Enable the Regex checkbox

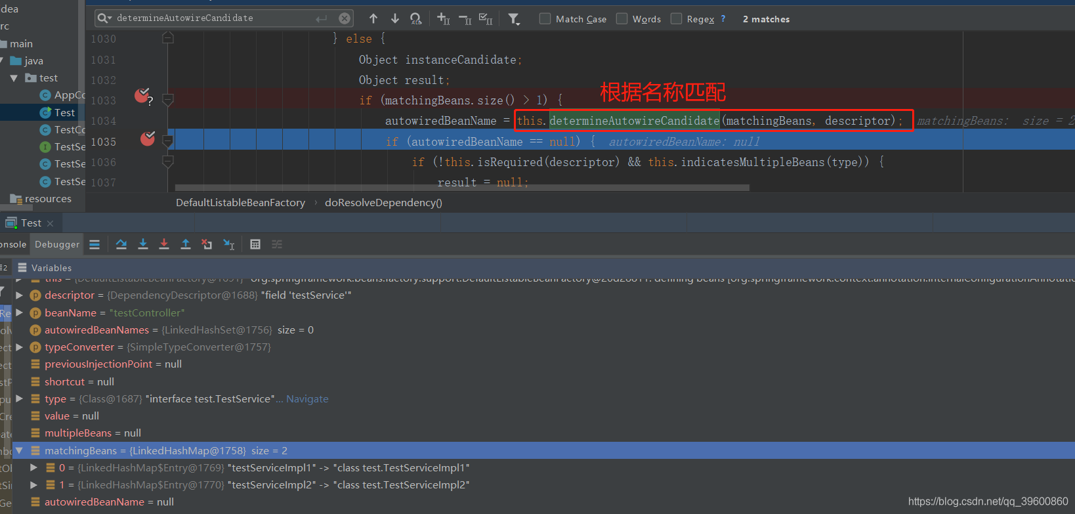click(676, 18)
